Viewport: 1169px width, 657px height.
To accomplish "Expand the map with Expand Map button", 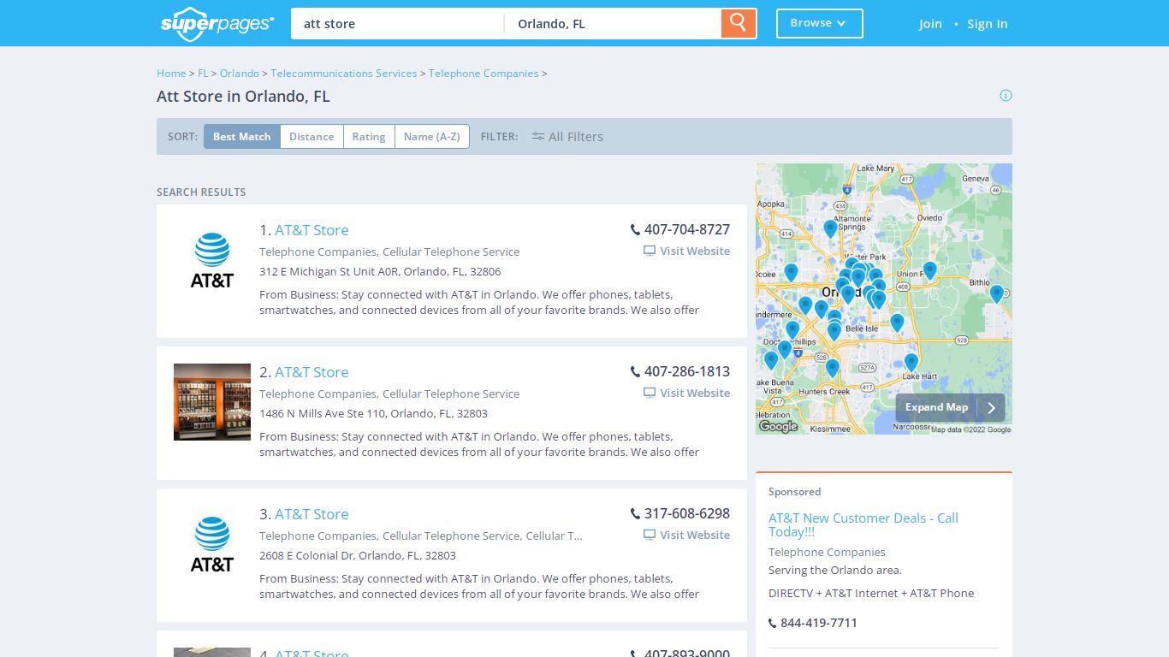I will 950,408.
